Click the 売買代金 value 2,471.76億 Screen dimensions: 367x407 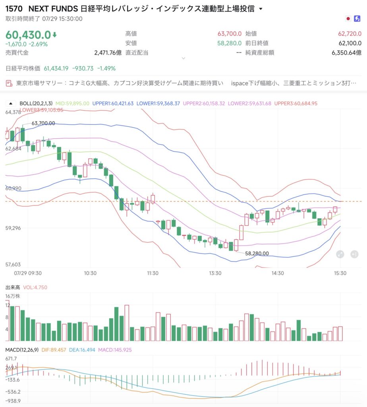pos(108,53)
